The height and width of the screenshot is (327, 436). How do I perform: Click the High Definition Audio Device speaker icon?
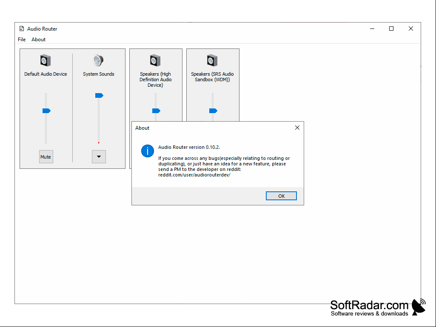pos(155,61)
